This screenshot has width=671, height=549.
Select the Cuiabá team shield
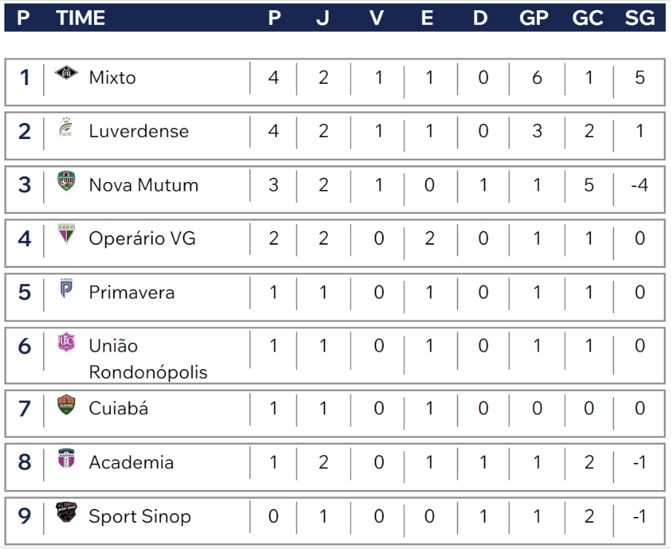(66, 405)
